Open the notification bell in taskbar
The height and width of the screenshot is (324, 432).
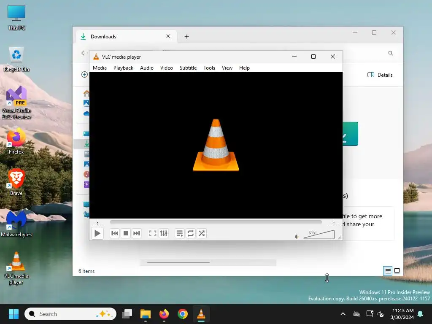421,314
